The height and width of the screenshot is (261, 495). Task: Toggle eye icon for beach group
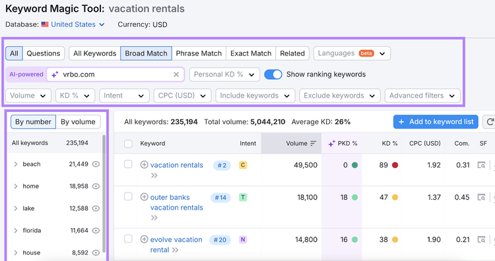tap(96, 164)
